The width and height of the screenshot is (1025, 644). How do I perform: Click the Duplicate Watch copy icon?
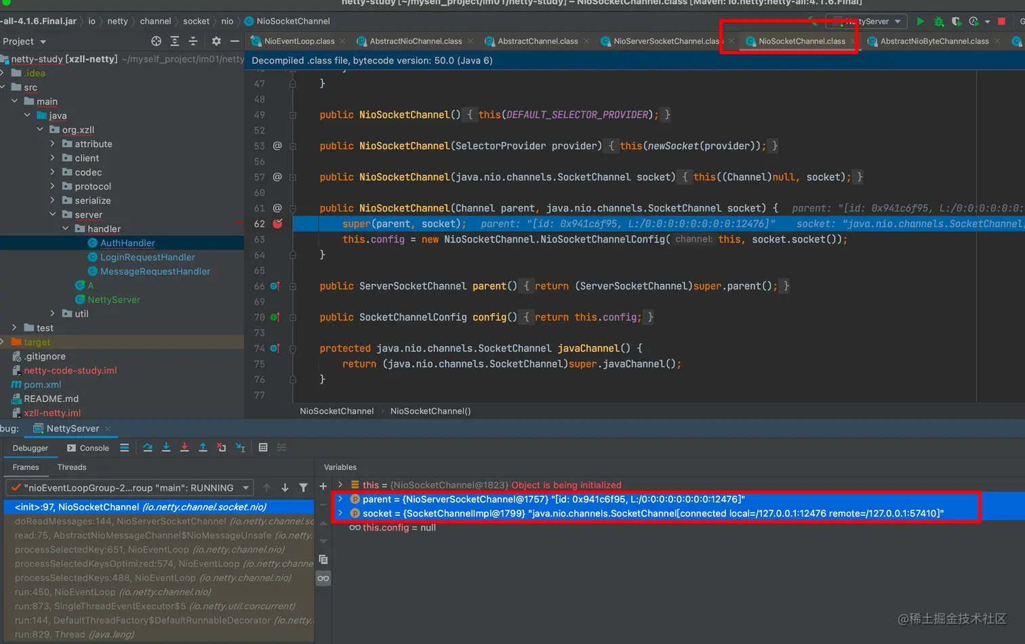(x=323, y=559)
